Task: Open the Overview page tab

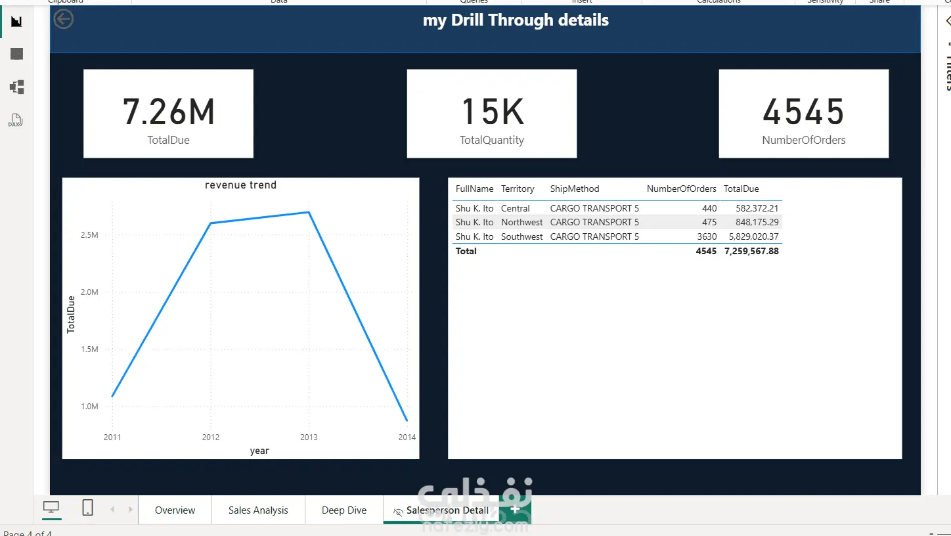Action: click(175, 510)
